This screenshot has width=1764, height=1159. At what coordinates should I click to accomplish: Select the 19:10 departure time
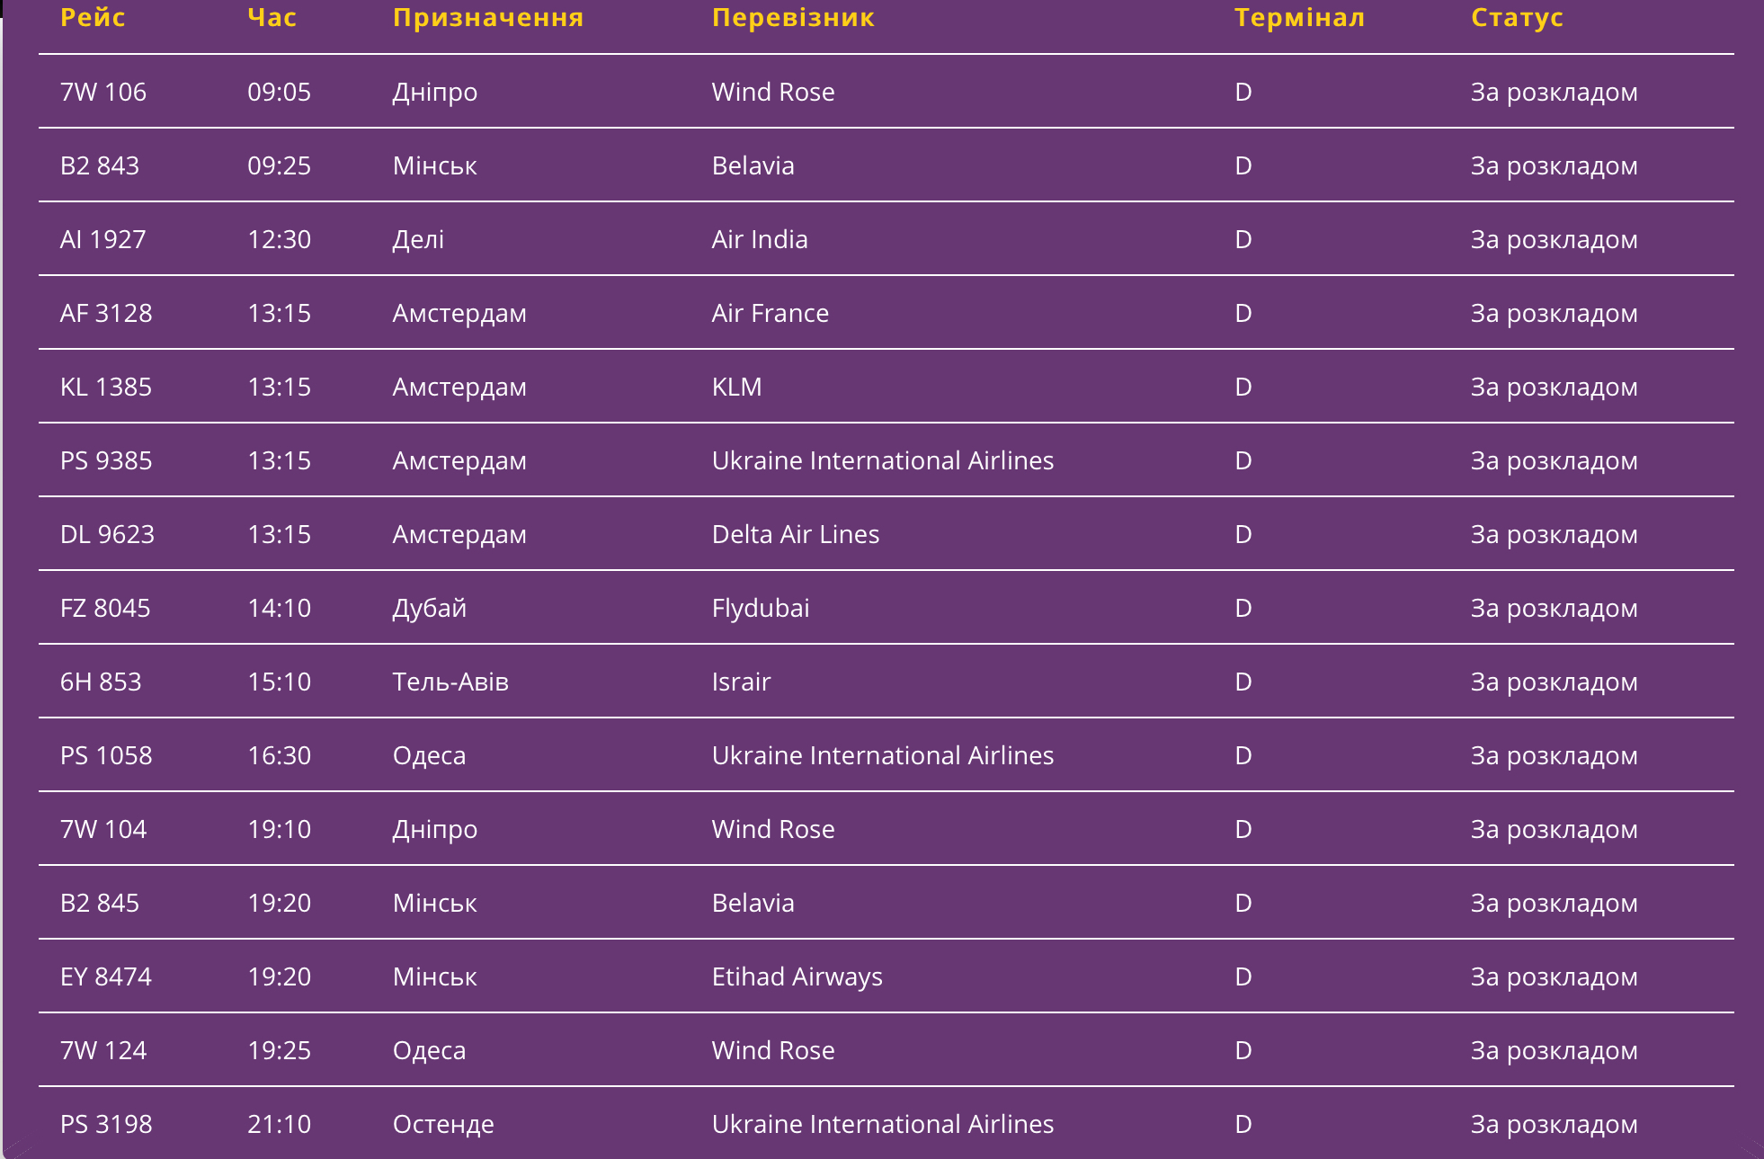pyautogui.click(x=280, y=829)
